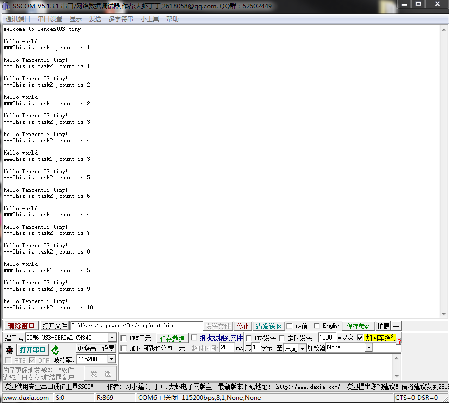Click send box scroll down arrow
Viewport: 449px width, 403px height.
click(x=396, y=376)
